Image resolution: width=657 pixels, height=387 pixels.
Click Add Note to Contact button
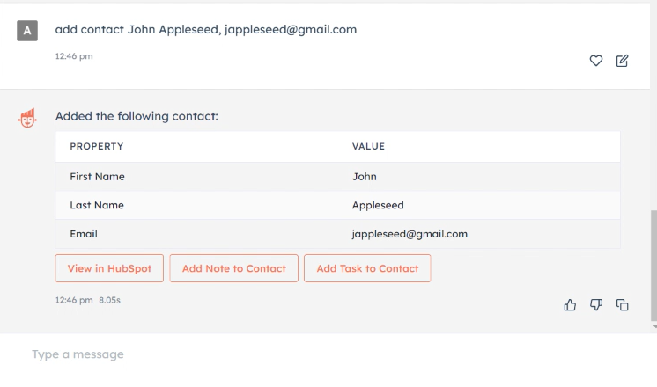point(233,268)
